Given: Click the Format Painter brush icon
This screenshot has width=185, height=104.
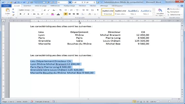Looking at the screenshot, I should pos(13,15).
